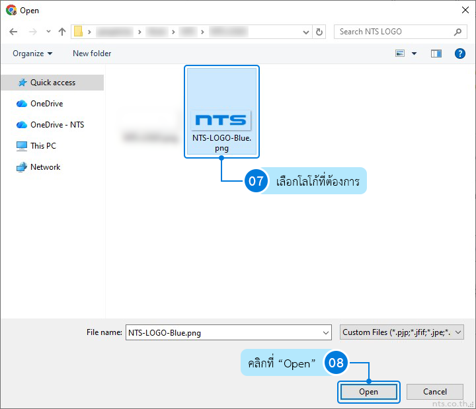
Task: Select Quick access in navigation pane
Action: [52, 83]
